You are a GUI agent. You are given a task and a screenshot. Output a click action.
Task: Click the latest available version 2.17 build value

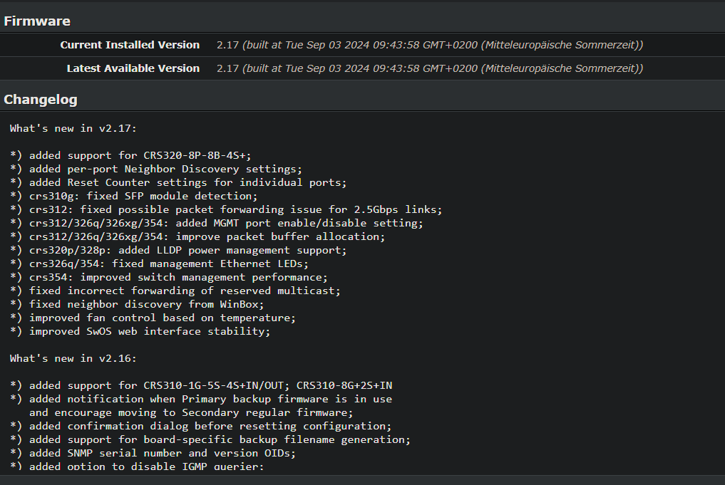pos(430,68)
